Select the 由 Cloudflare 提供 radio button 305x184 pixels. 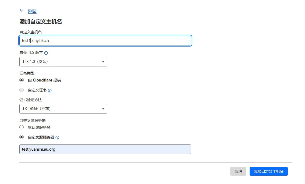click(22, 80)
